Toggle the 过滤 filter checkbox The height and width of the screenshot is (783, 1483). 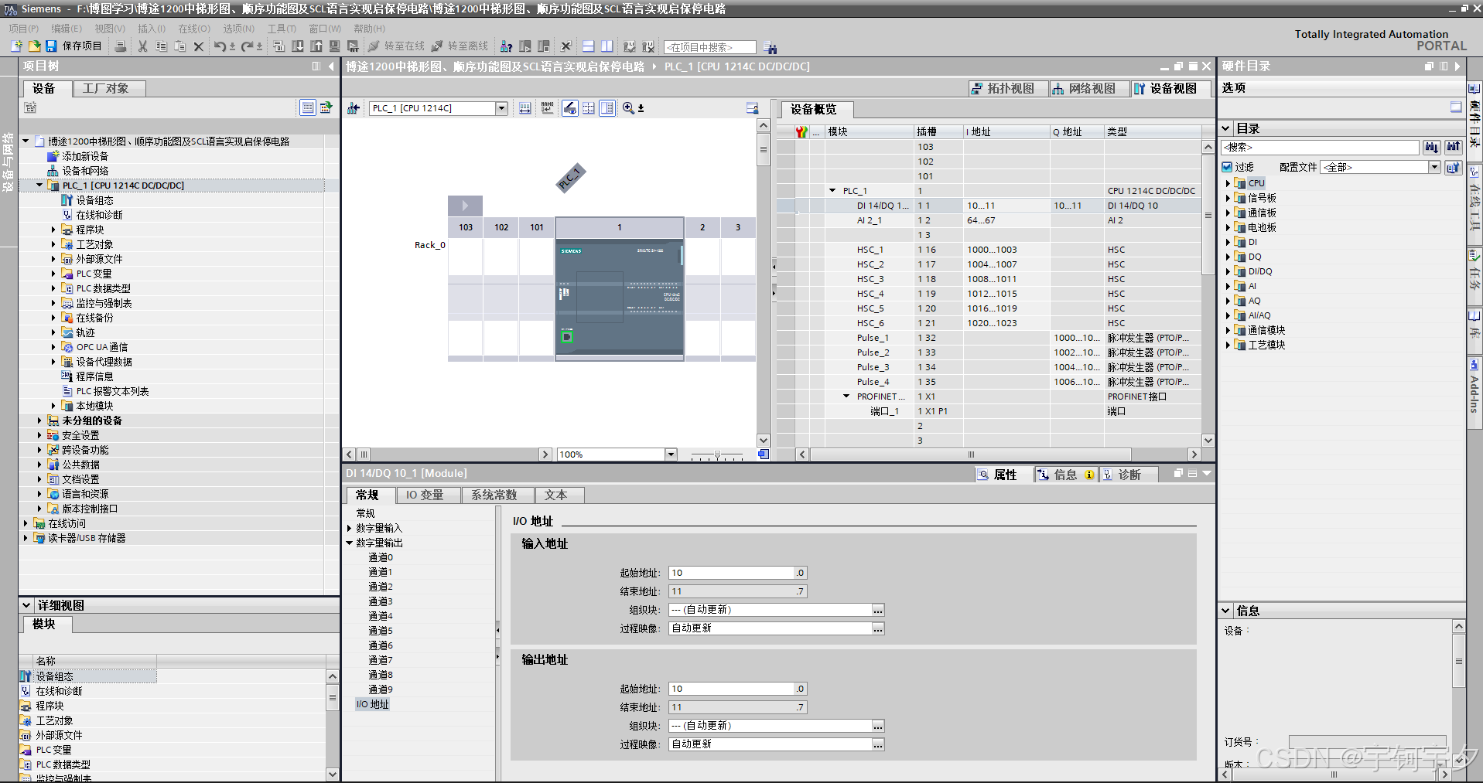click(x=1227, y=167)
